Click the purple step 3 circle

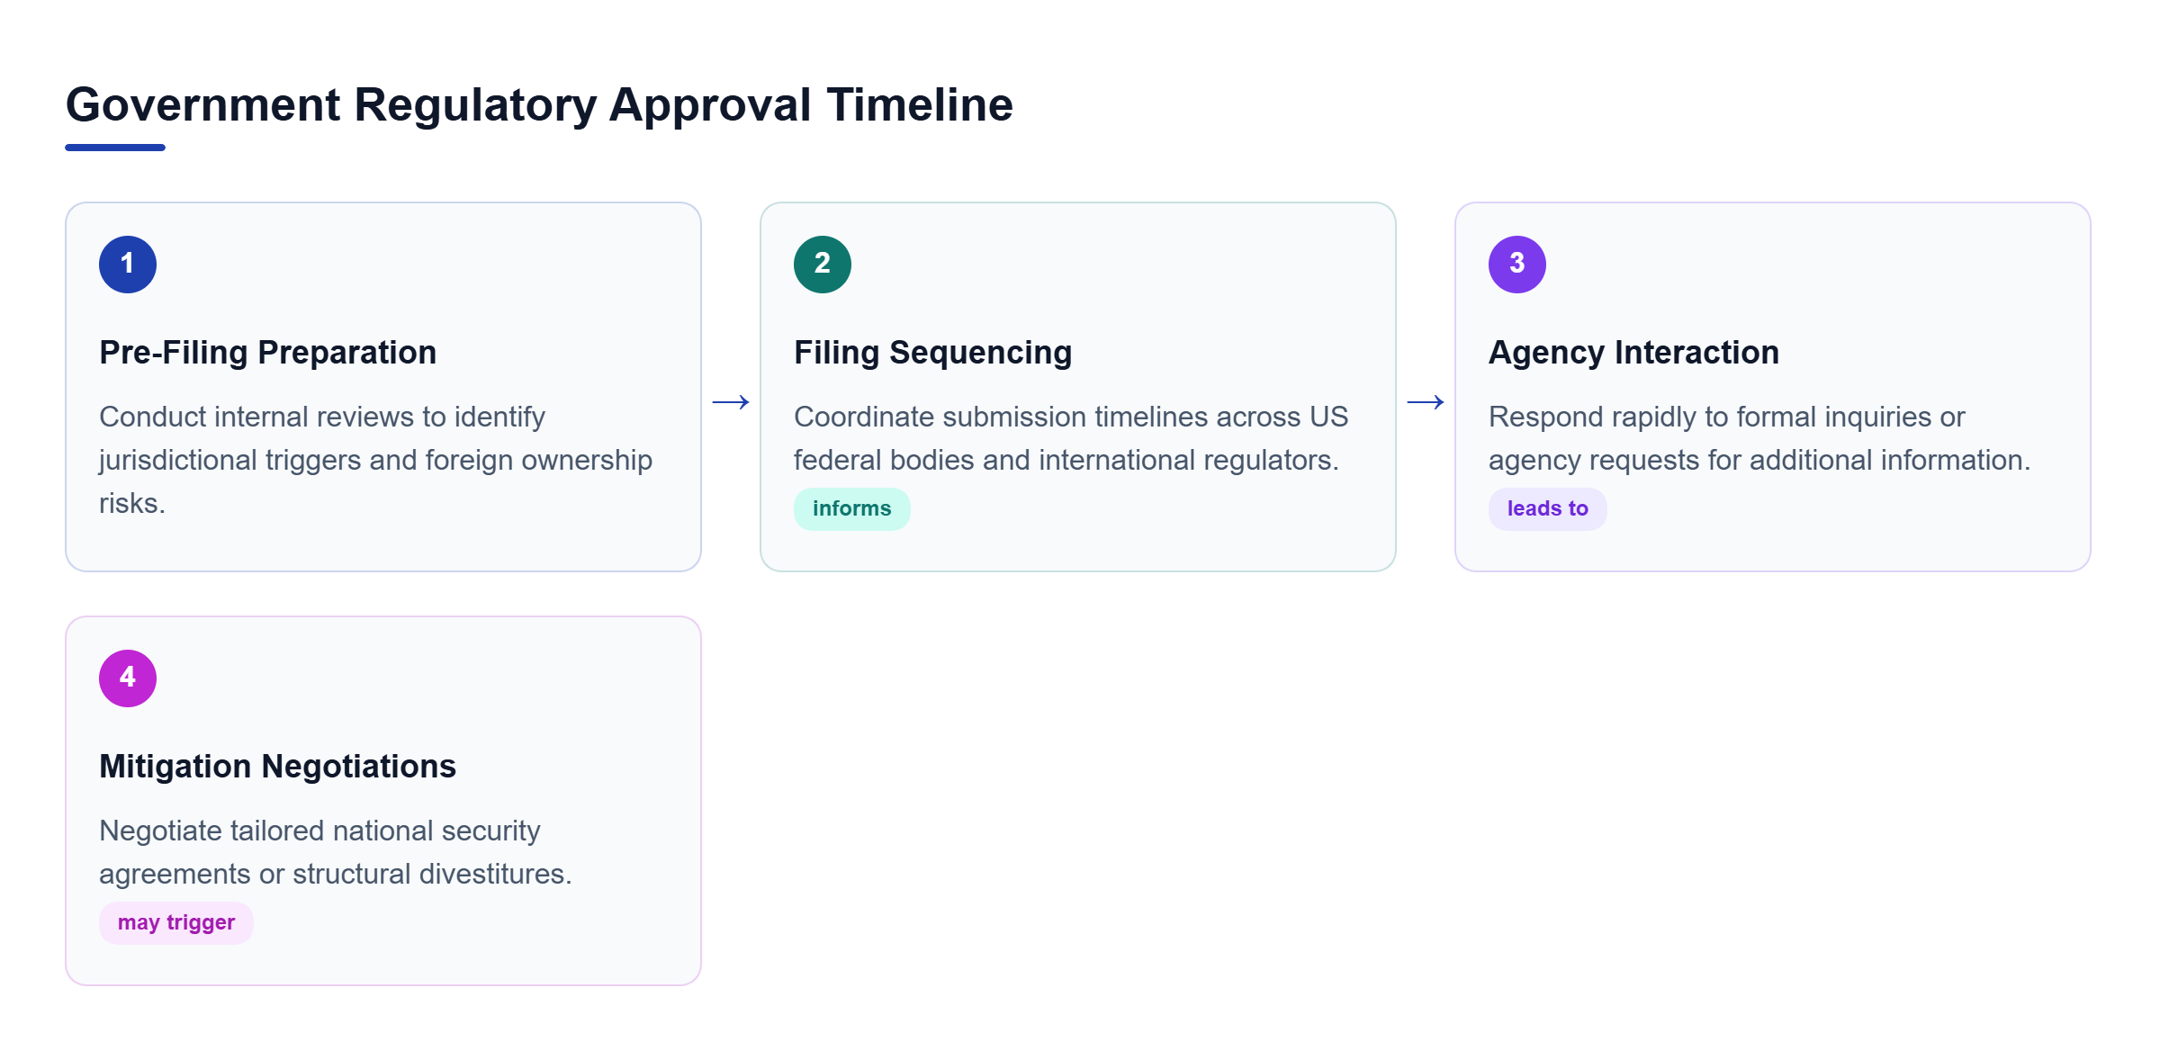pos(1517,265)
